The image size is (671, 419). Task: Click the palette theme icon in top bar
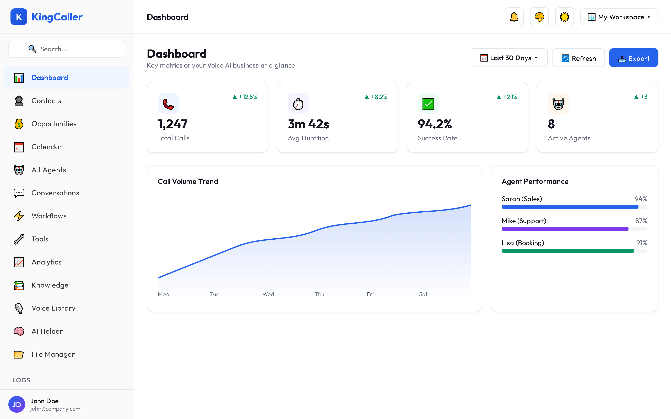pyautogui.click(x=539, y=16)
